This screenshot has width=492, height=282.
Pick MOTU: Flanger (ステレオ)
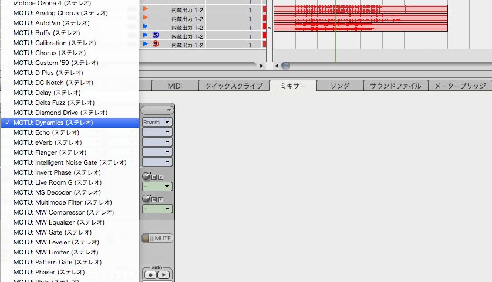pos(70,152)
